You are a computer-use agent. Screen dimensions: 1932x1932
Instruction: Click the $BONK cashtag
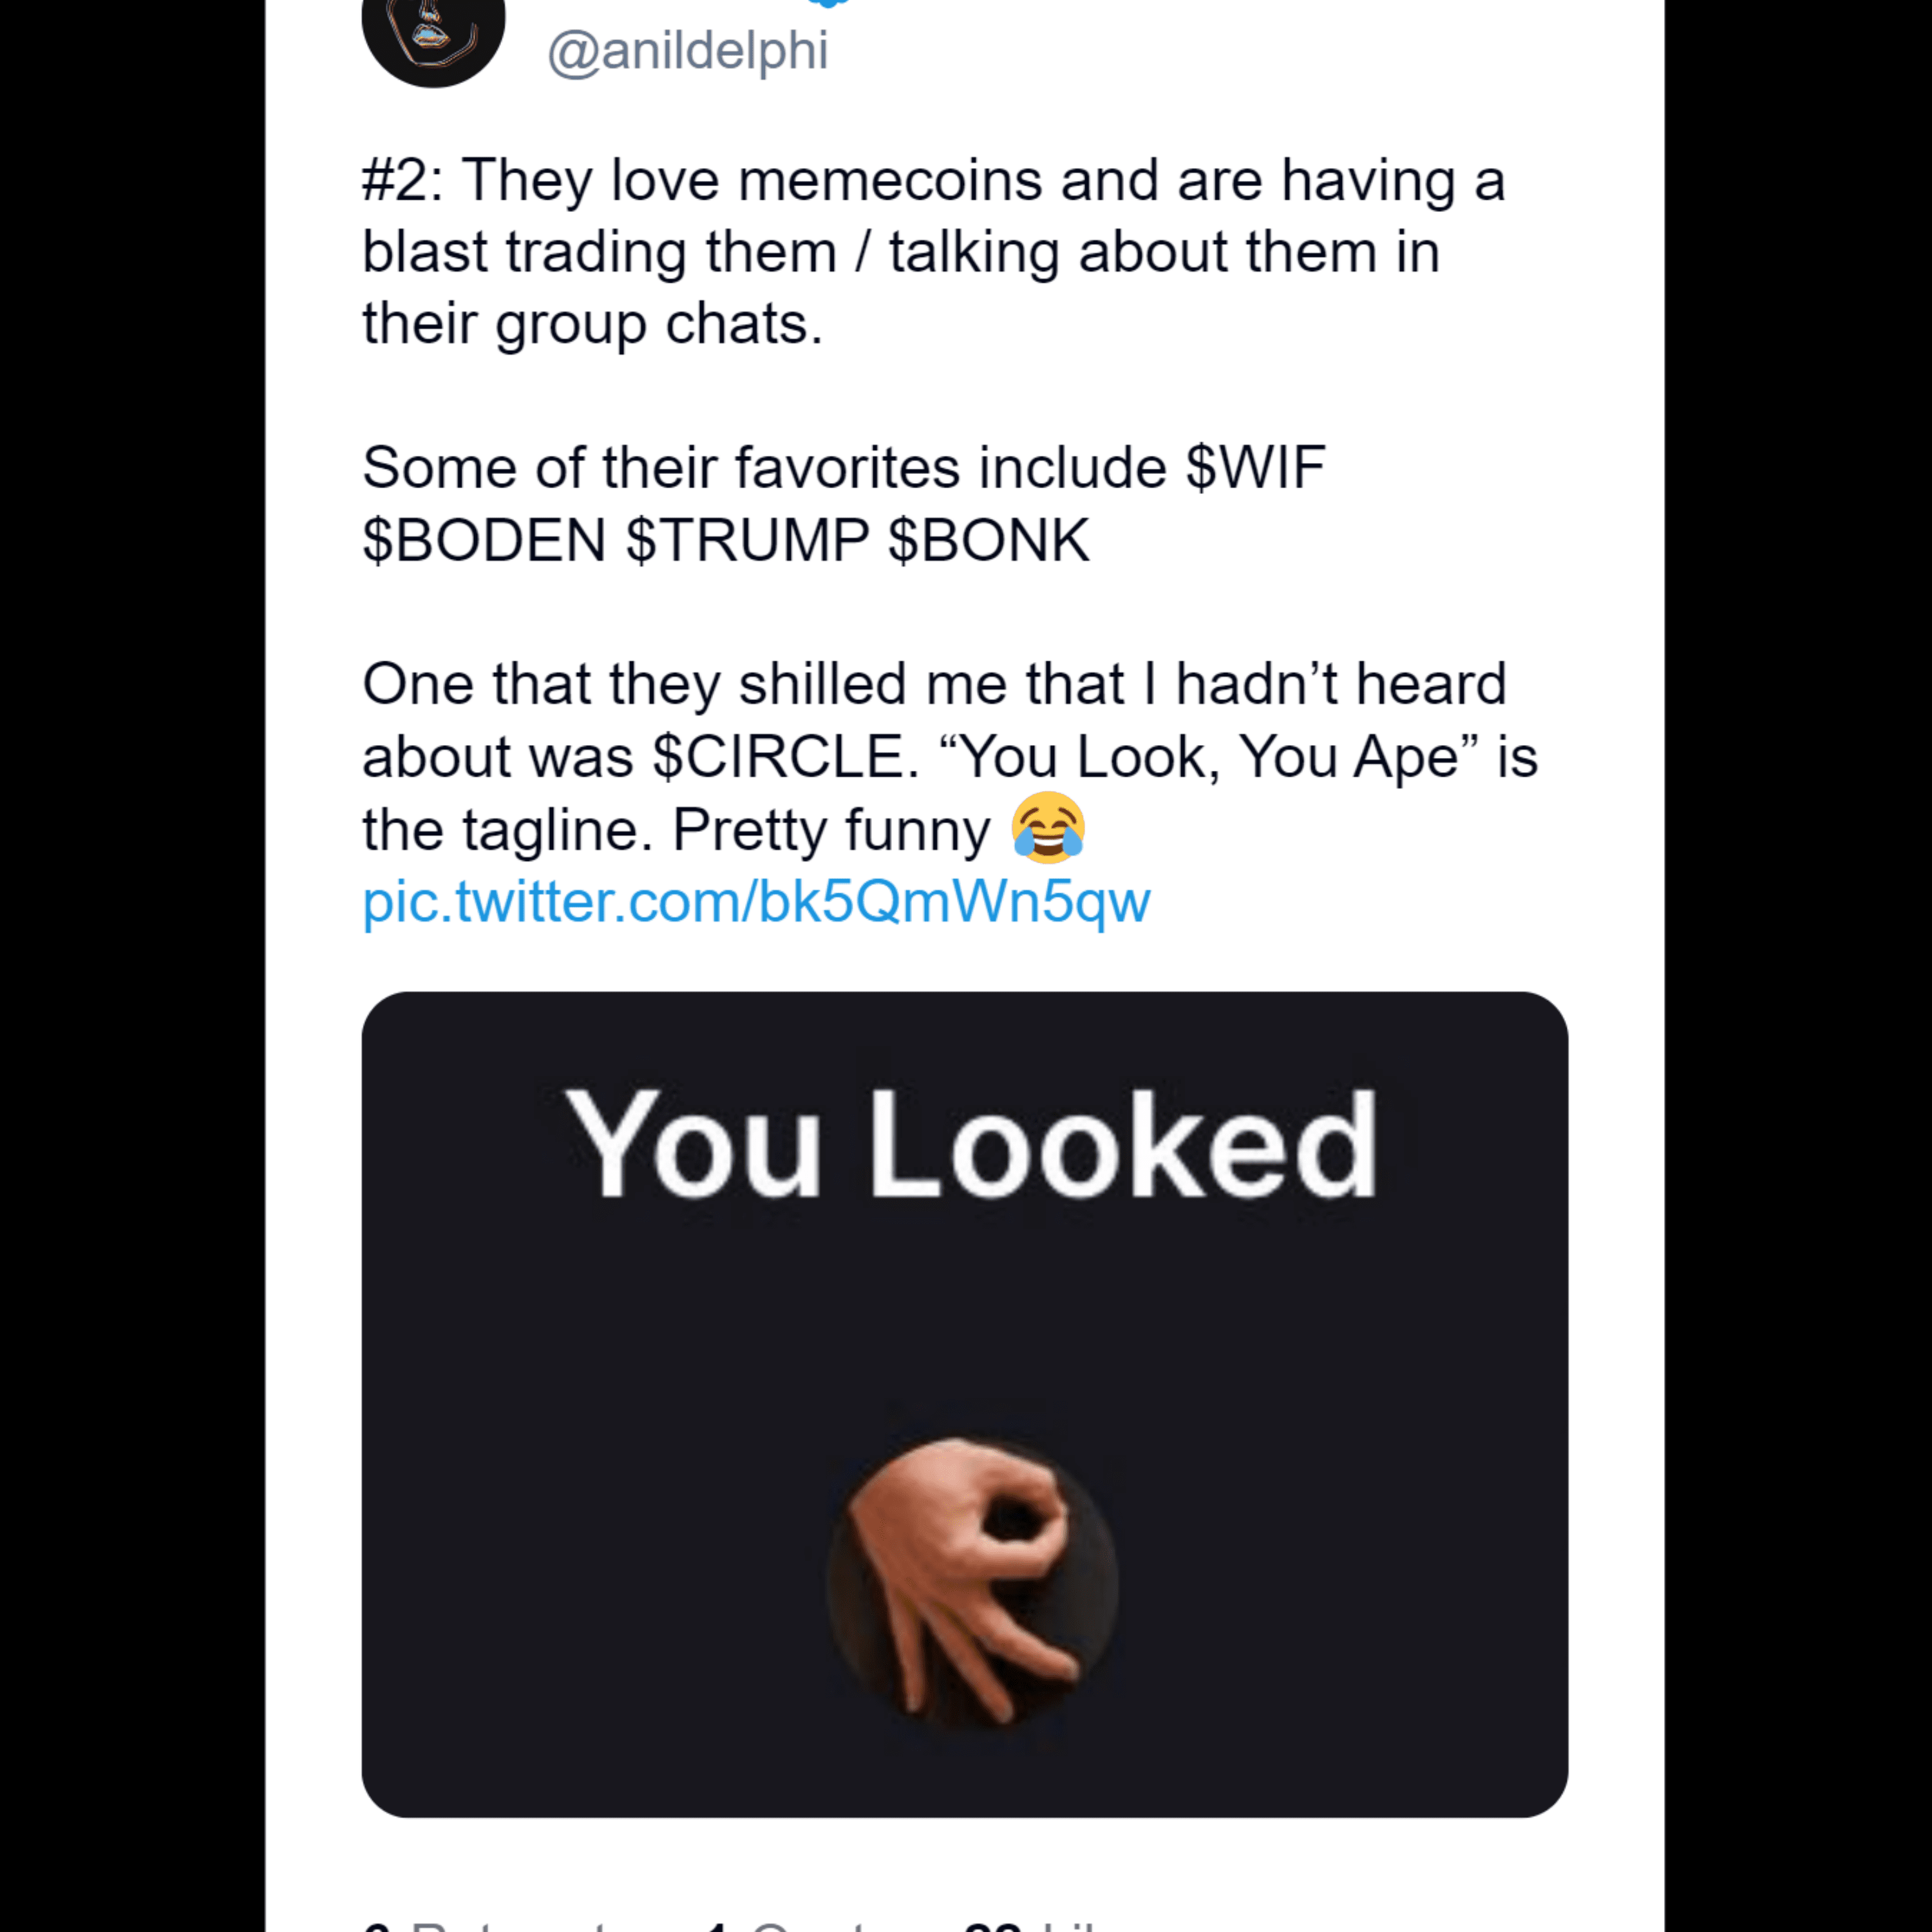[x=988, y=540]
